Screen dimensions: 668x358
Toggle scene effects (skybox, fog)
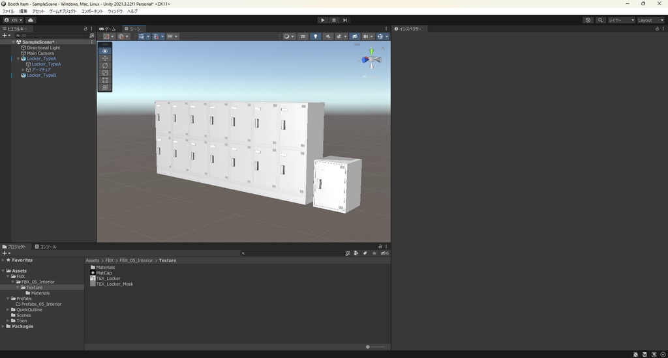coord(339,36)
